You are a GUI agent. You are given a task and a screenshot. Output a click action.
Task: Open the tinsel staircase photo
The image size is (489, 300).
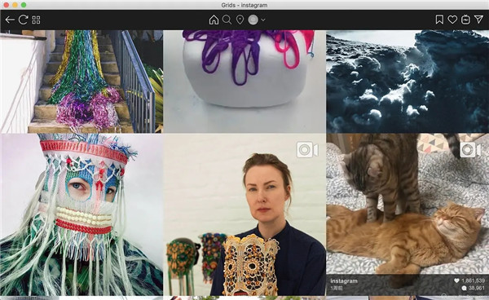tap(81, 82)
